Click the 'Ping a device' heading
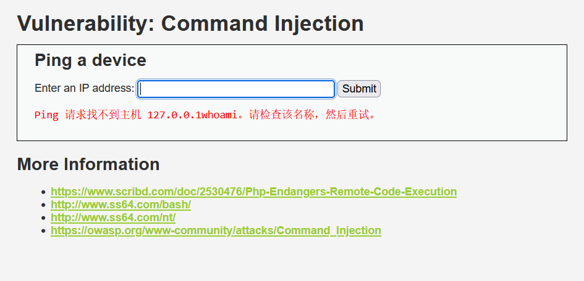This screenshot has width=584, height=281. 90,60
